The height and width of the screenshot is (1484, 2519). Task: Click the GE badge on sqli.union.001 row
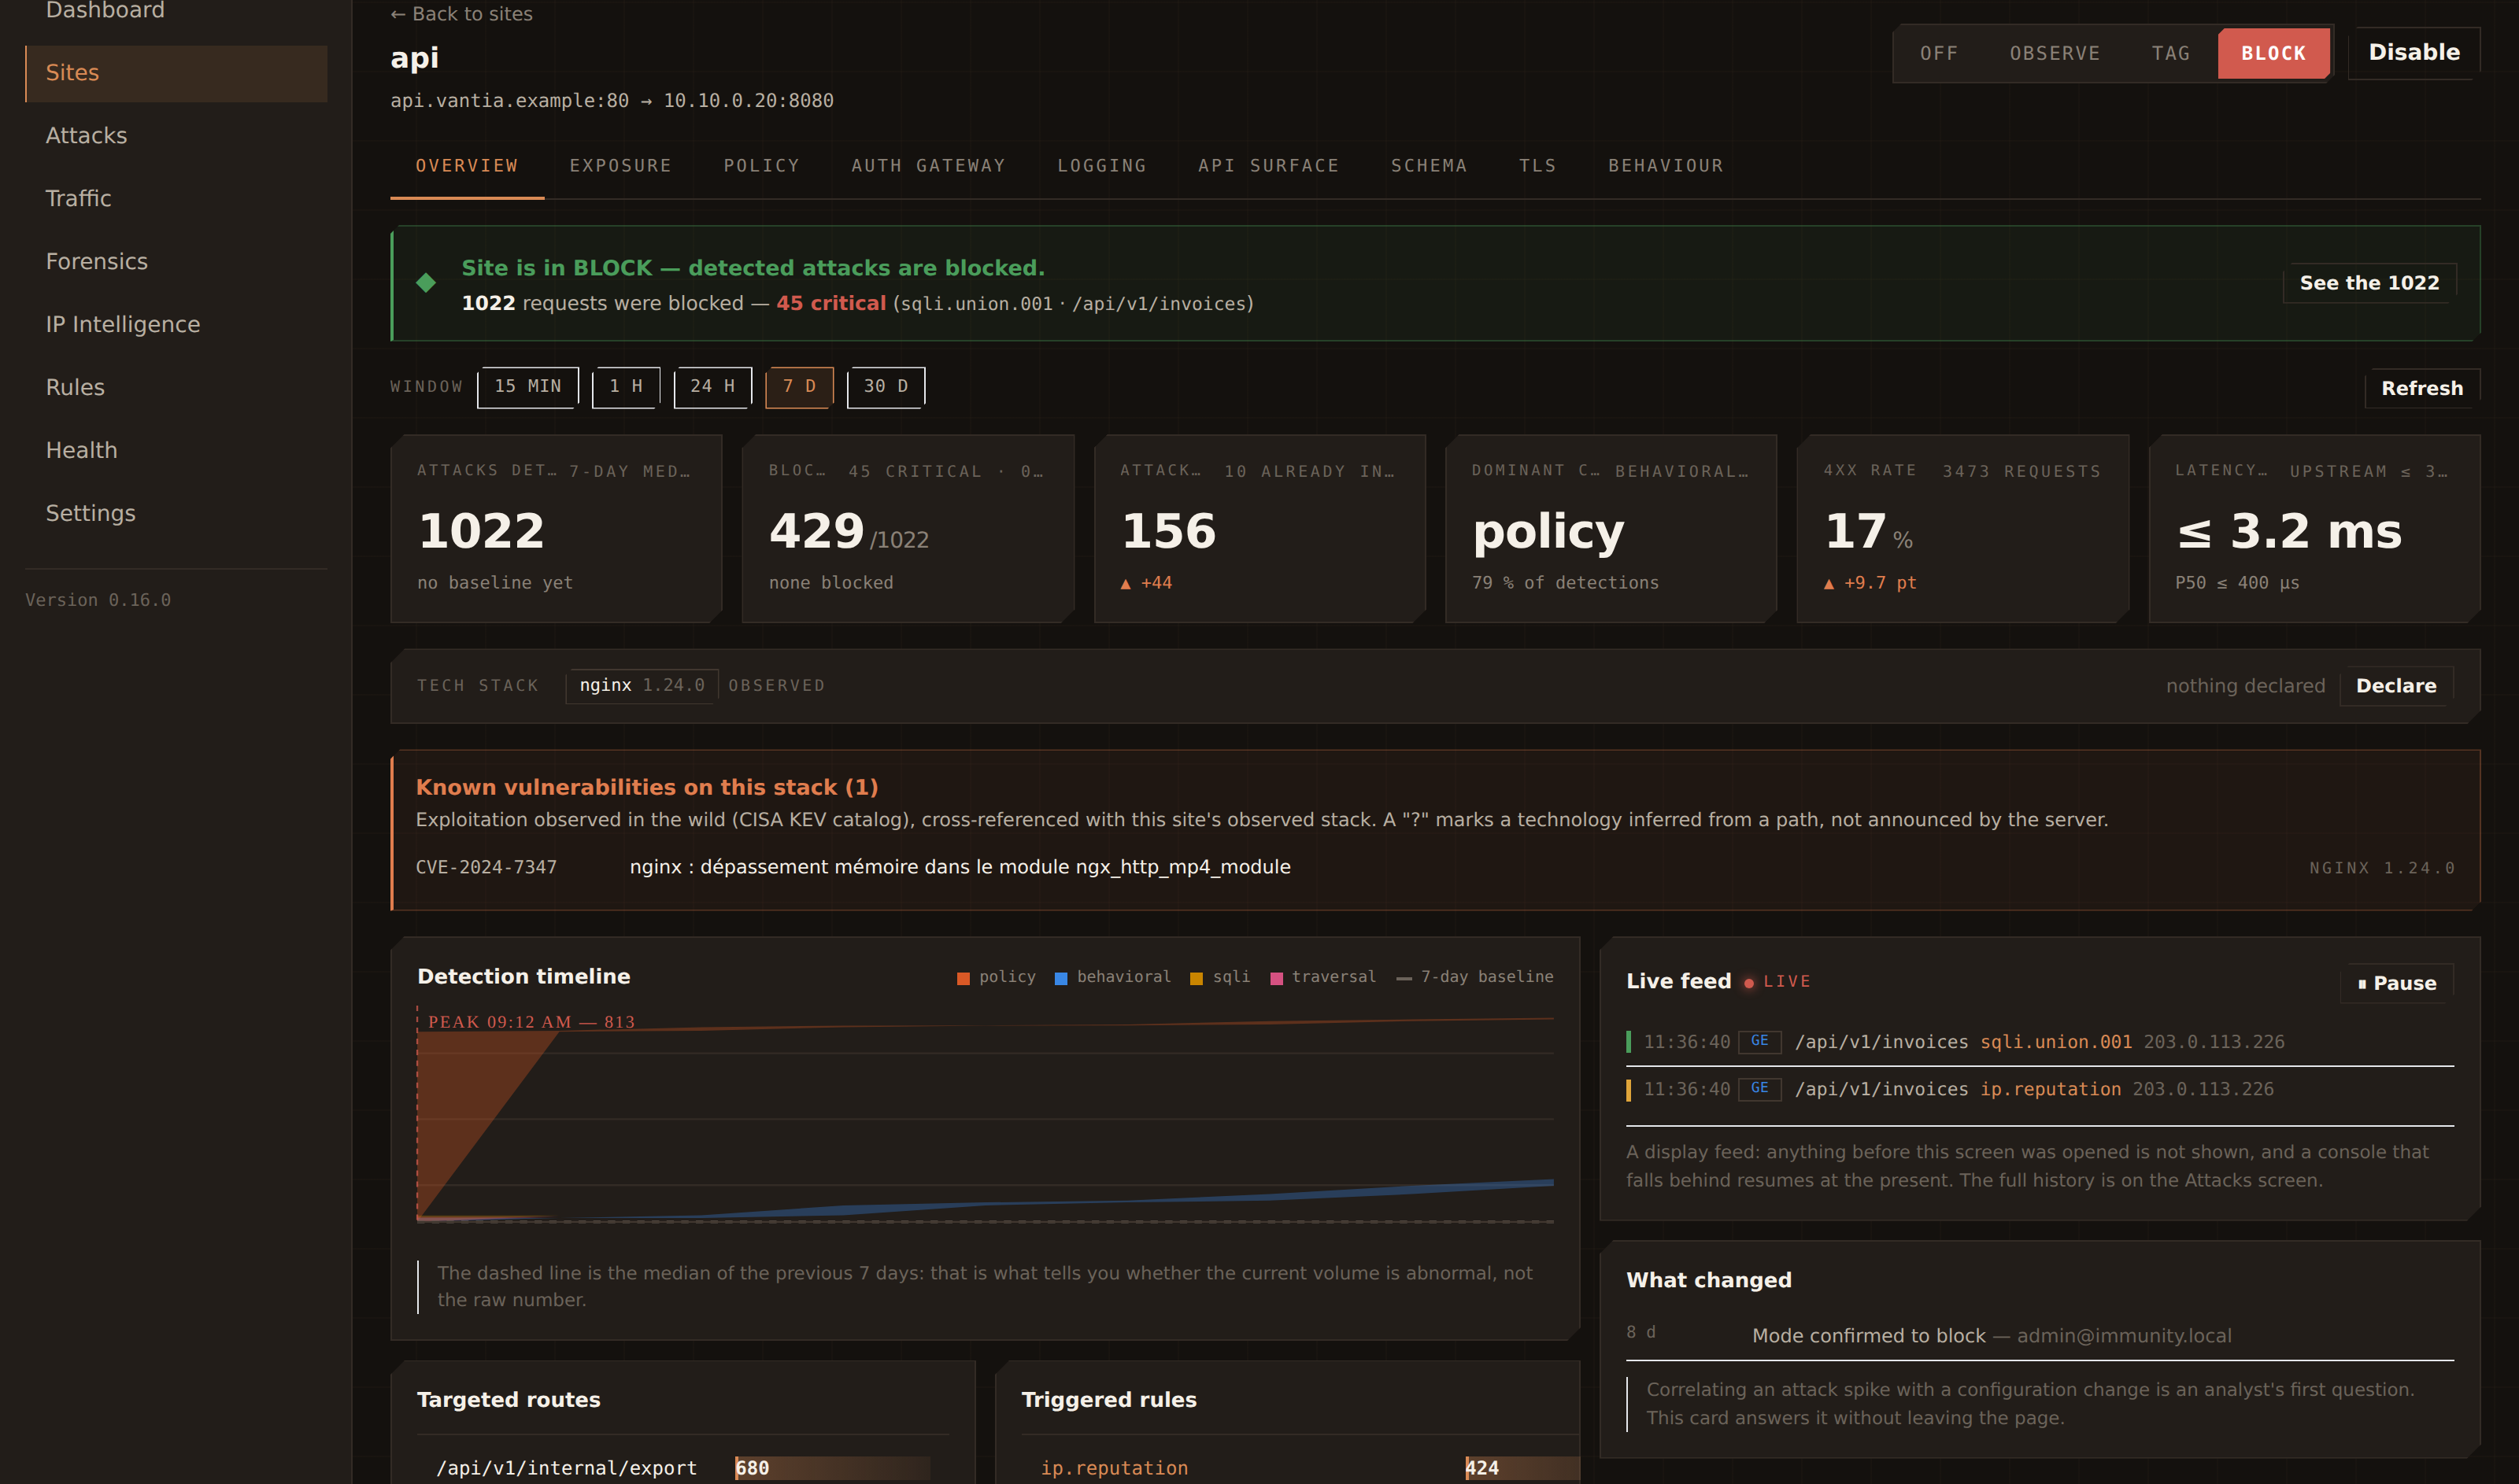1759,1041
